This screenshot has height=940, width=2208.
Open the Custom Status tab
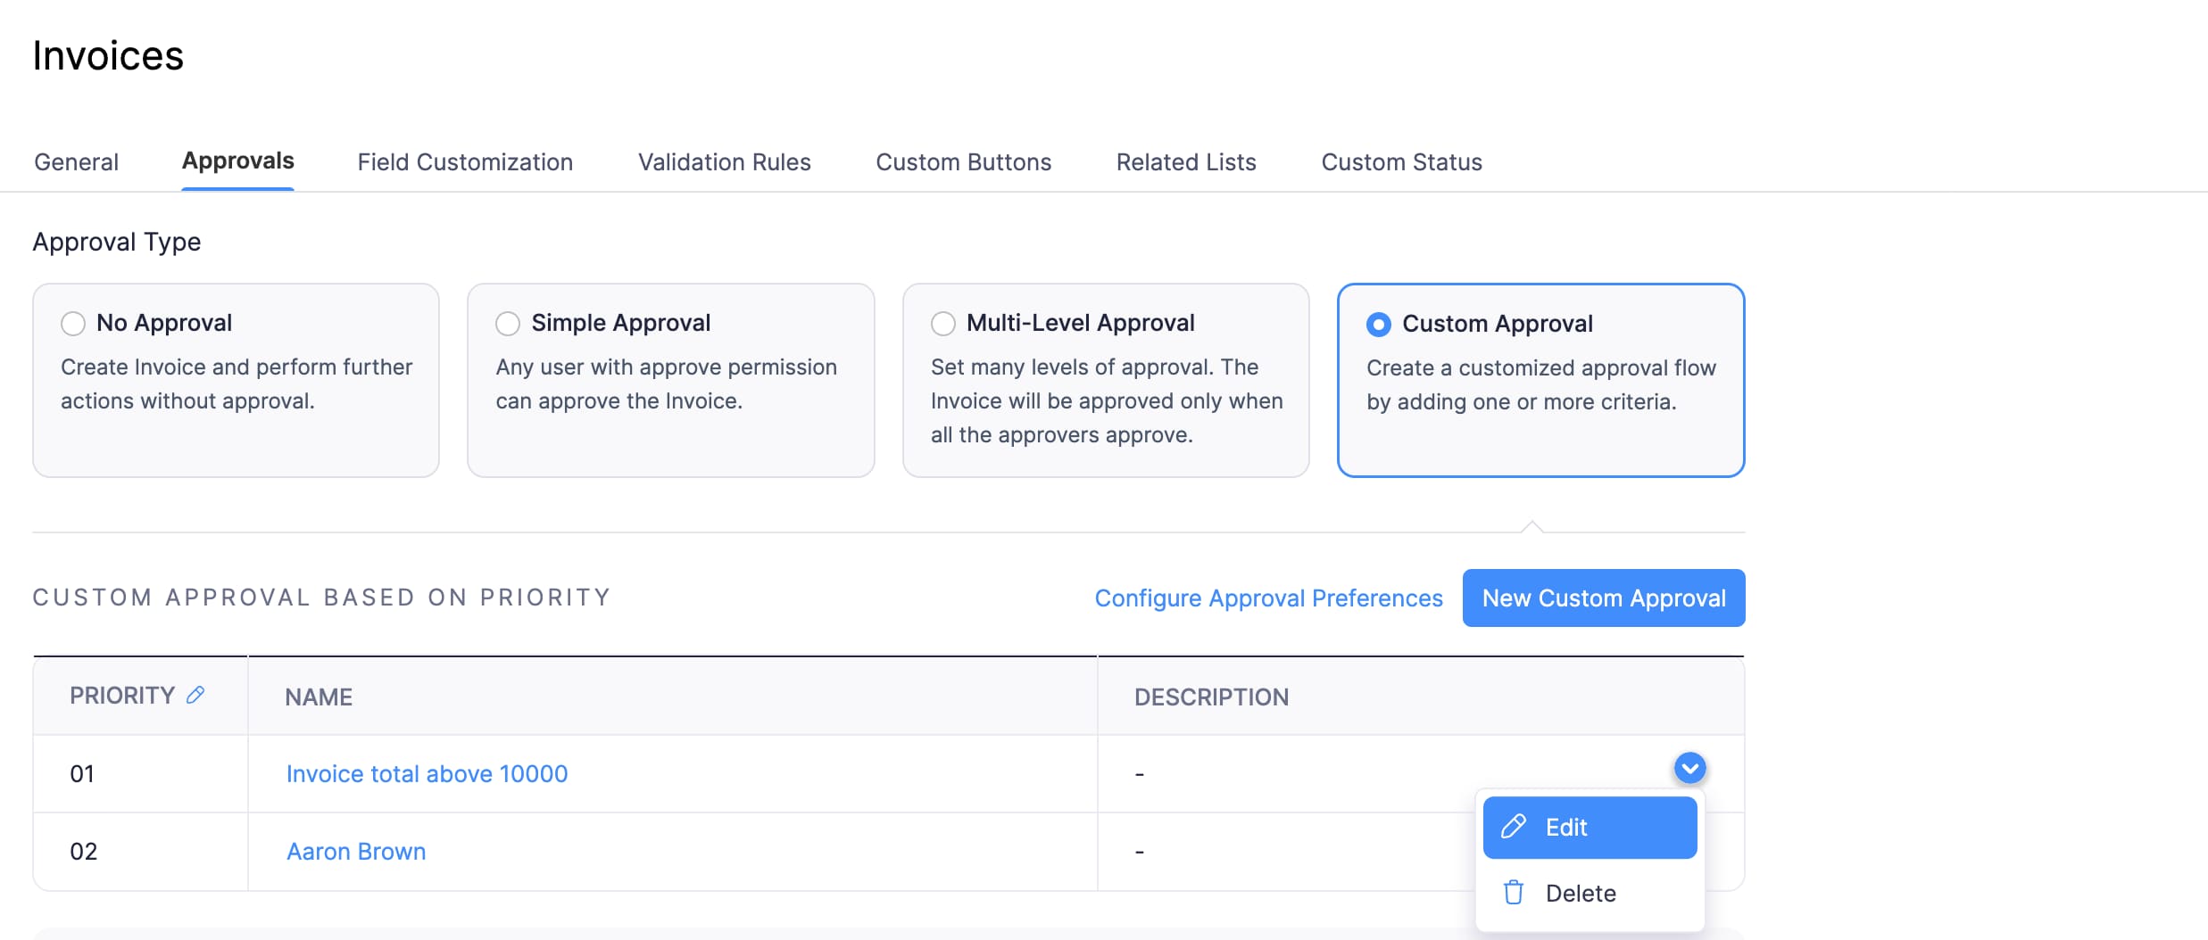(1401, 162)
